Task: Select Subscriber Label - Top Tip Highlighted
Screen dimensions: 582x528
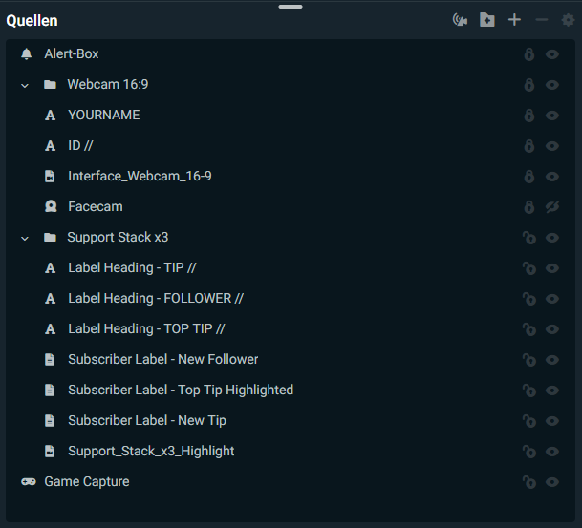Action: [x=180, y=391]
